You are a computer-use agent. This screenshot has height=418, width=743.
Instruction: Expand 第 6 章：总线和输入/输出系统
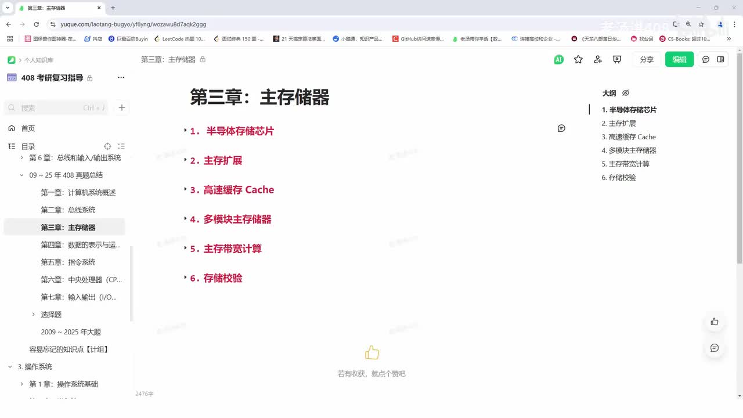point(22,157)
